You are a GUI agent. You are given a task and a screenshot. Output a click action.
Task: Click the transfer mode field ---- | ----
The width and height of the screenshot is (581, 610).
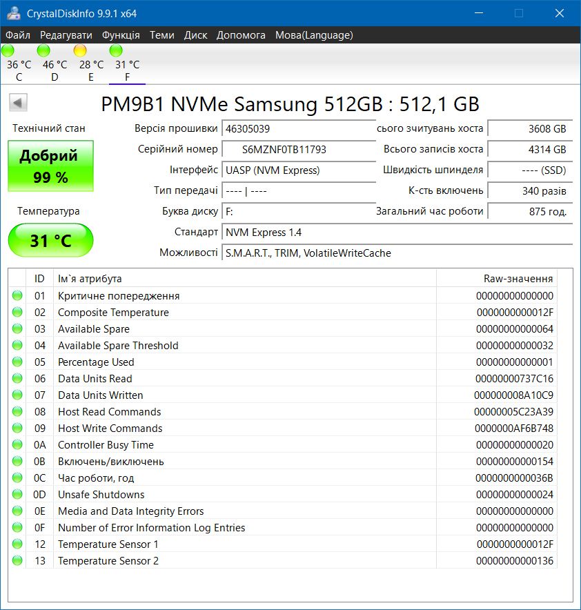point(299,191)
